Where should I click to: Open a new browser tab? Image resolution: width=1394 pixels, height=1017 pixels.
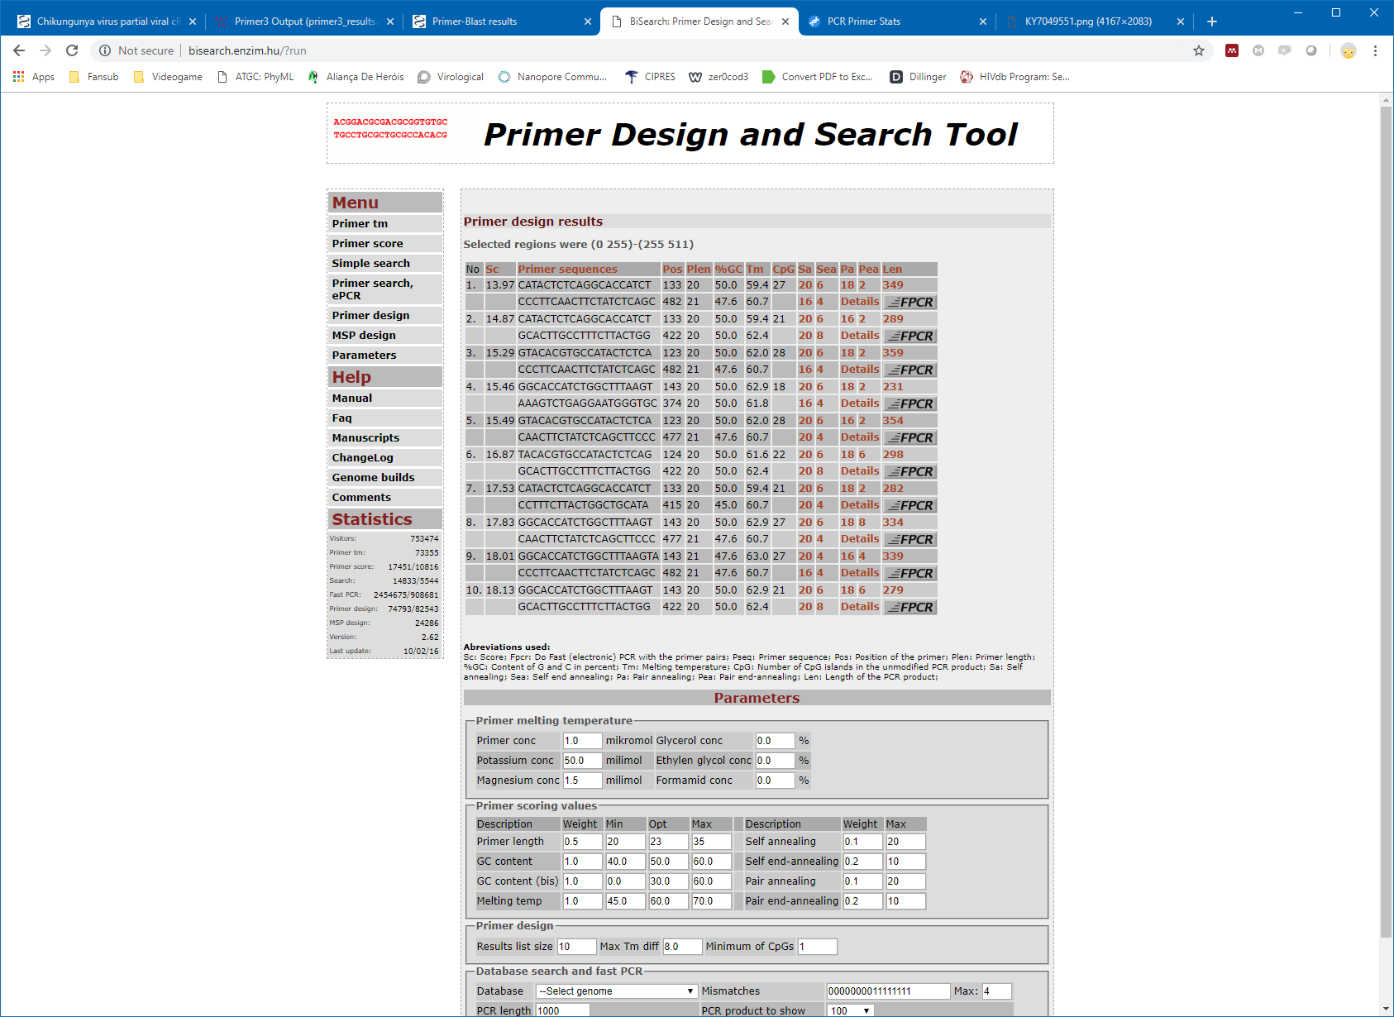tap(1212, 21)
